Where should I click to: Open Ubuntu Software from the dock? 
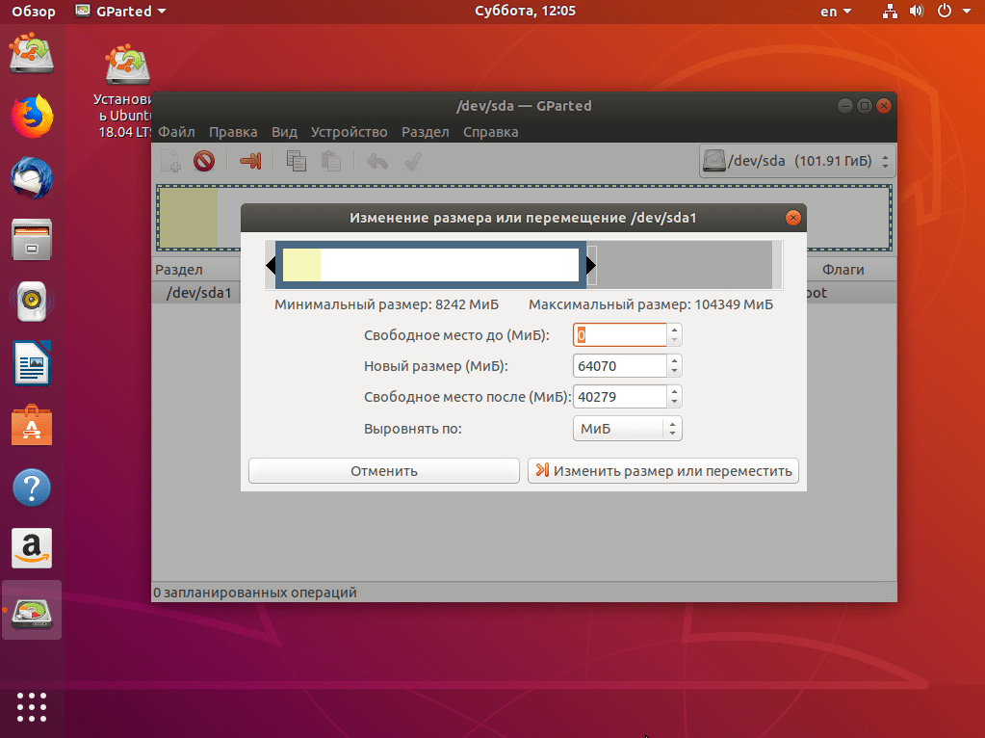pyautogui.click(x=32, y=426)
